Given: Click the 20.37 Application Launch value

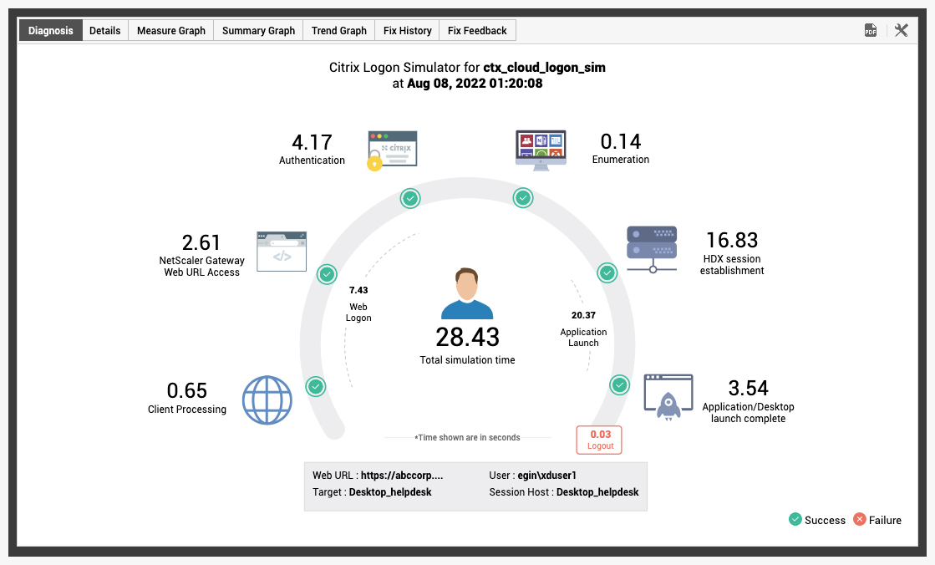Looking at the screenshot, I should coord(583,315).
